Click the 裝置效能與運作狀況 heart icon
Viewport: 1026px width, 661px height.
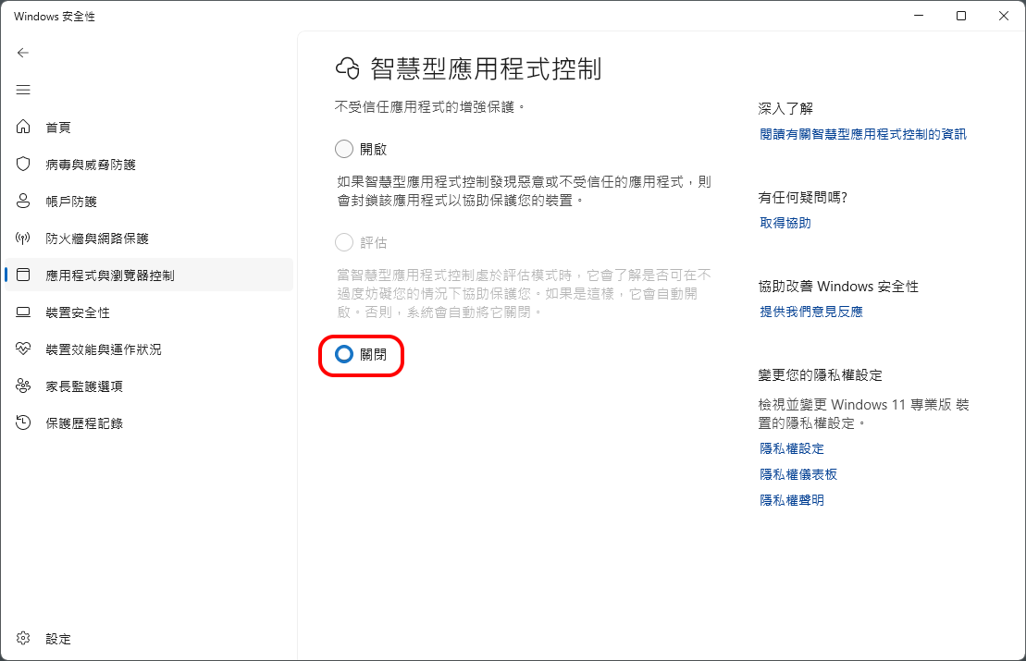click(23, 349)
